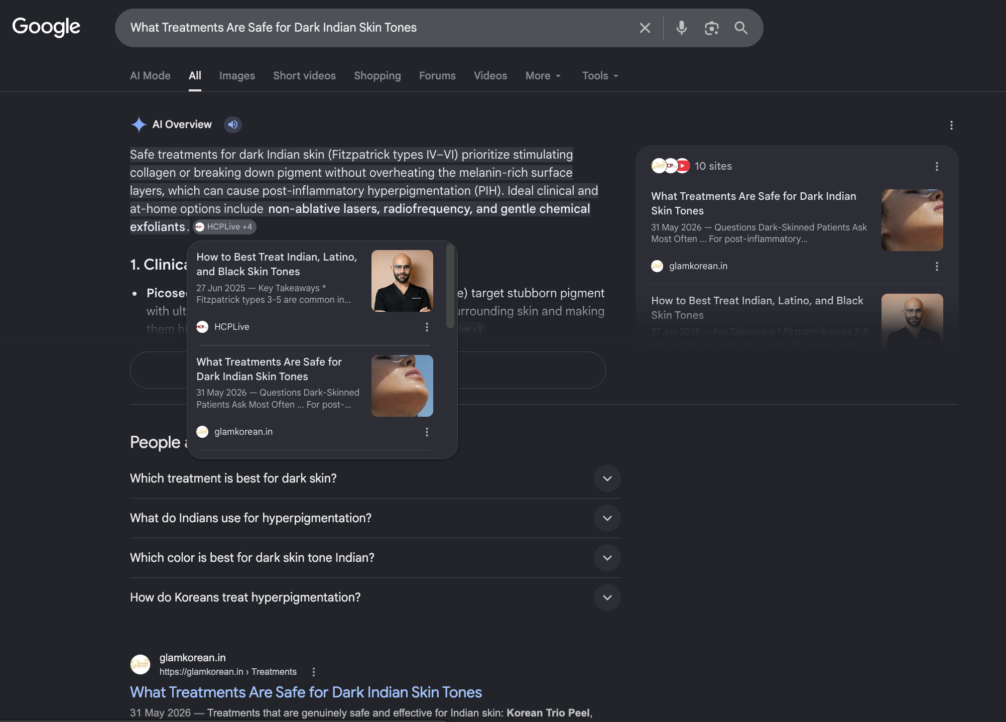Open the glamkorean.in blue result title link

(306, 692)
